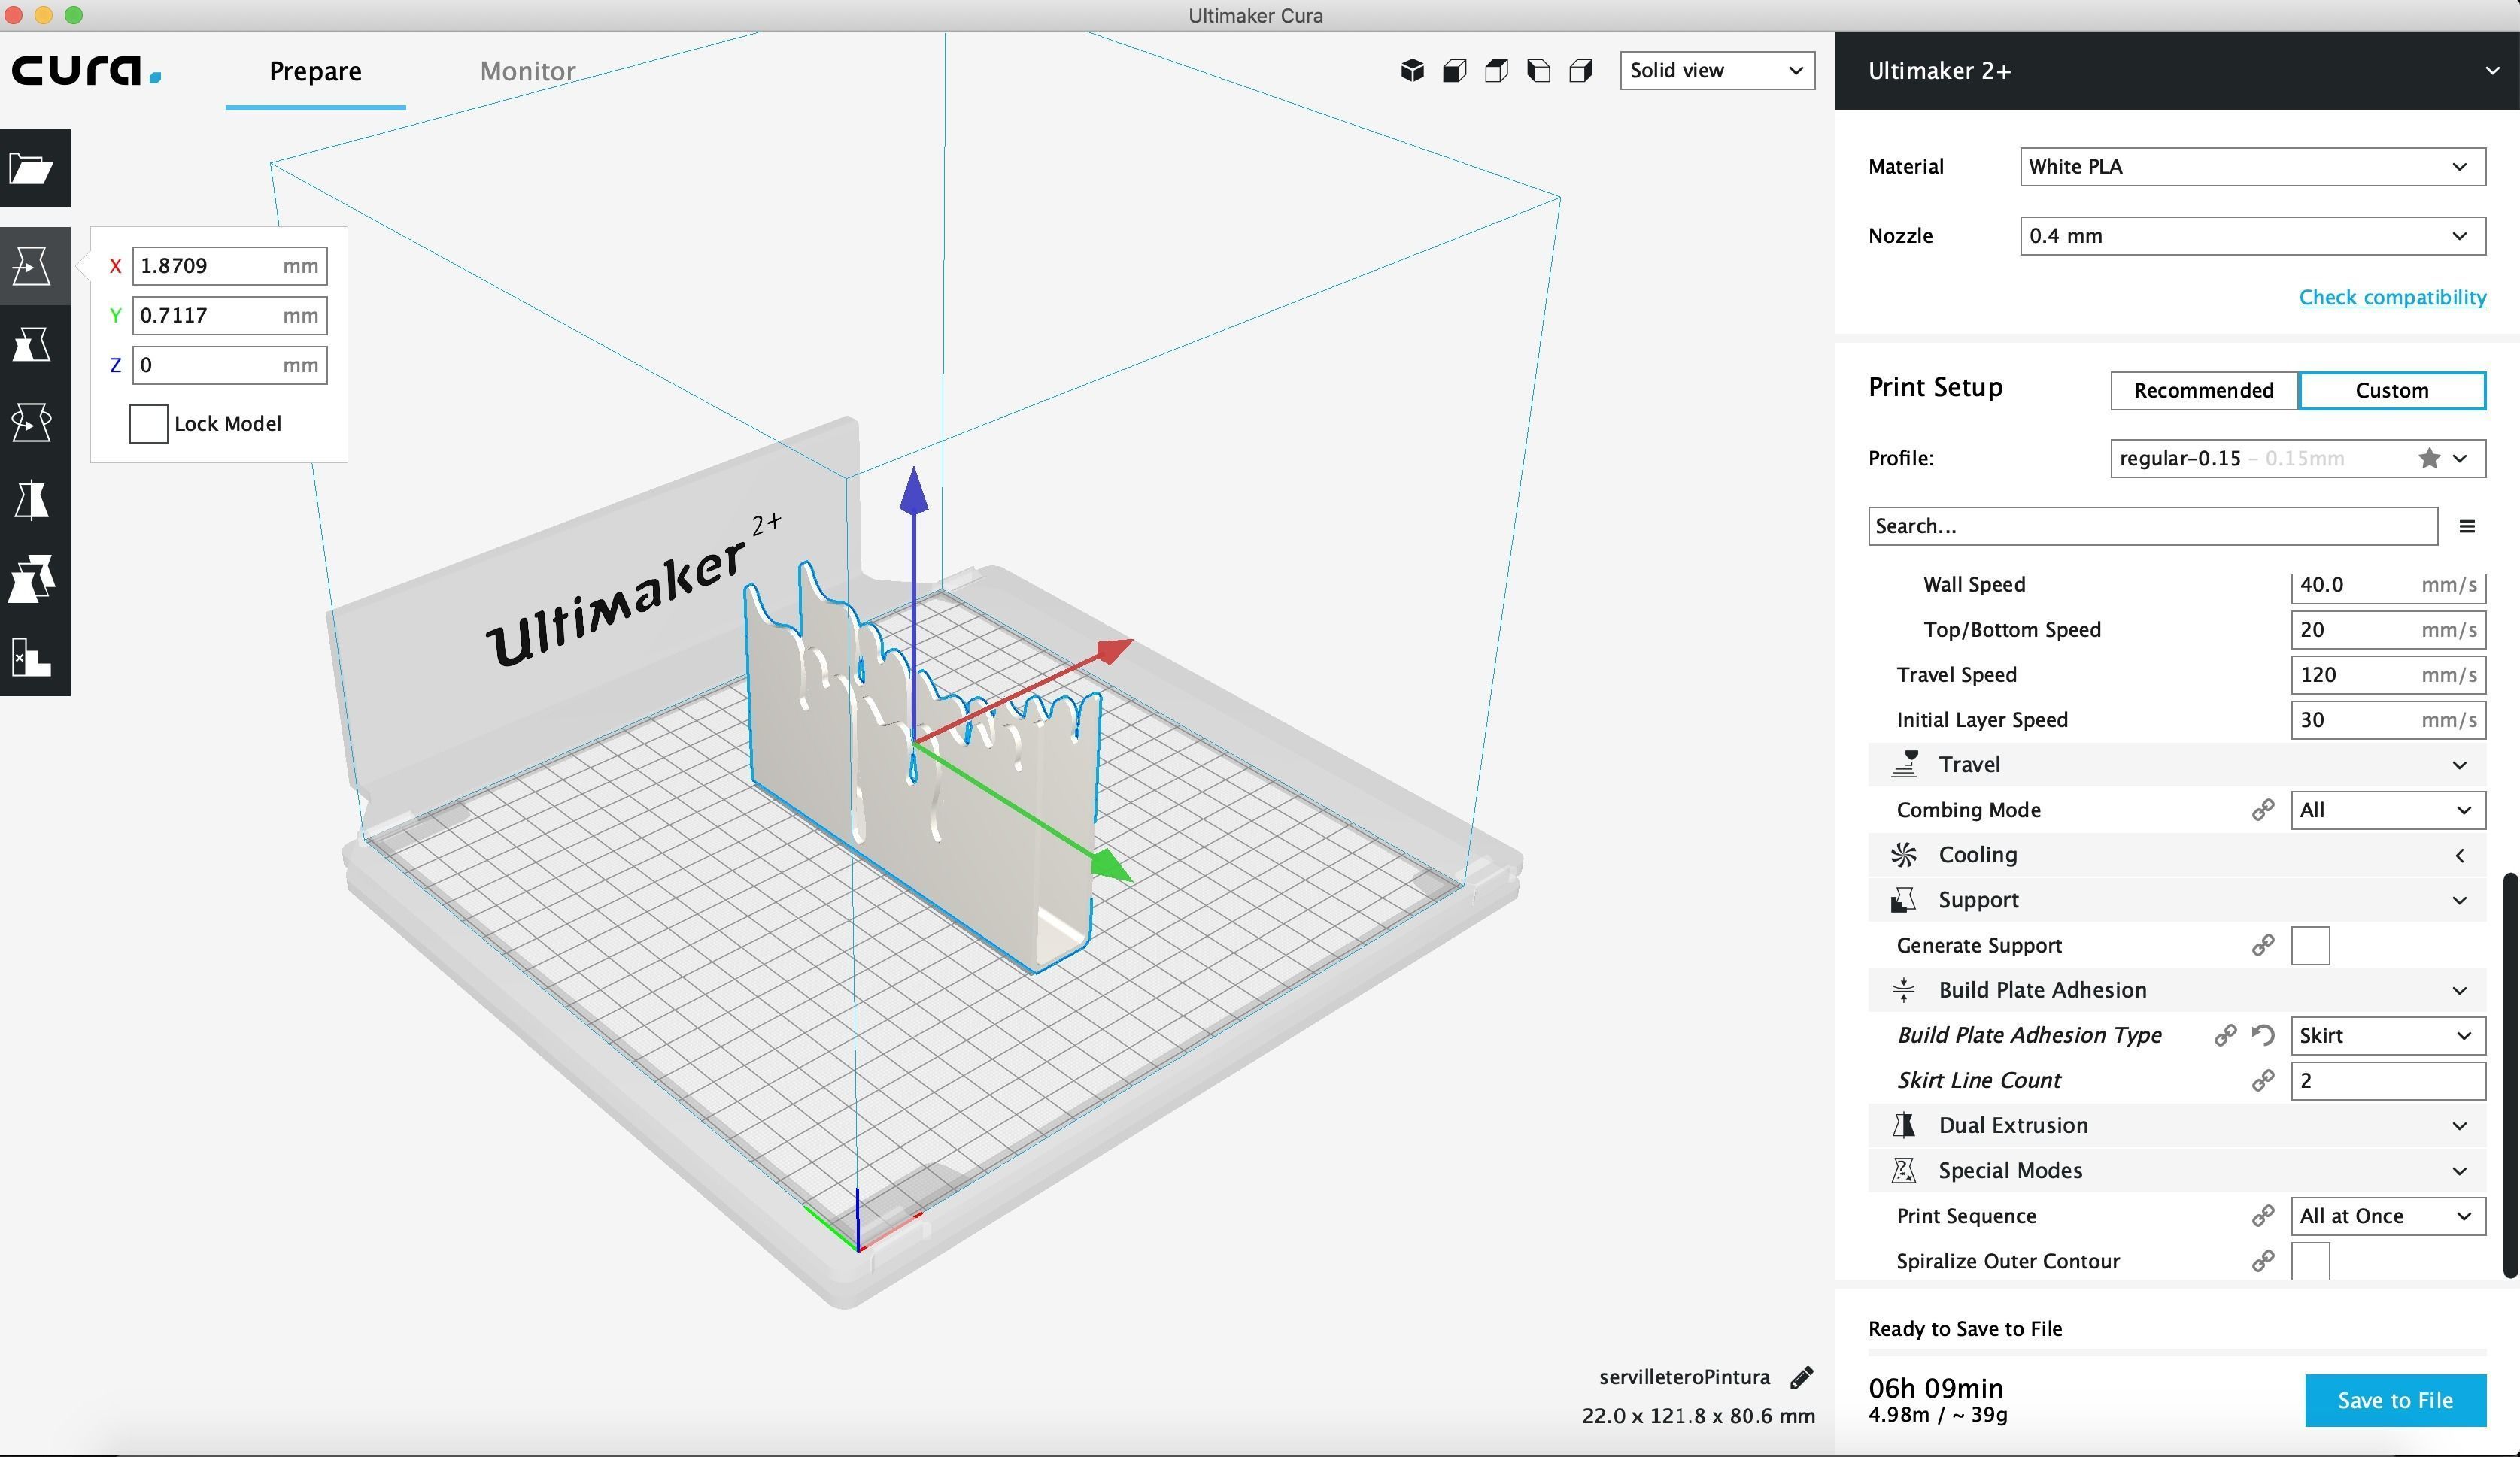Switch Print Setup to Recommended mode
Image resolution: width=2520 pixels, height=1457 pixels.
pyautogui.click(x=2204, y=391)
